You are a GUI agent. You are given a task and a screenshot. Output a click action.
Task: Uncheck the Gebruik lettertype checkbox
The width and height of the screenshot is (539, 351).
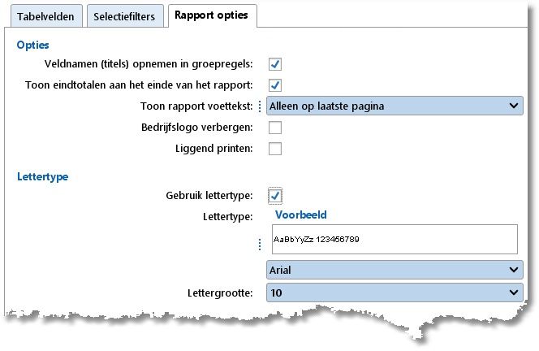[x=275, y=194]
